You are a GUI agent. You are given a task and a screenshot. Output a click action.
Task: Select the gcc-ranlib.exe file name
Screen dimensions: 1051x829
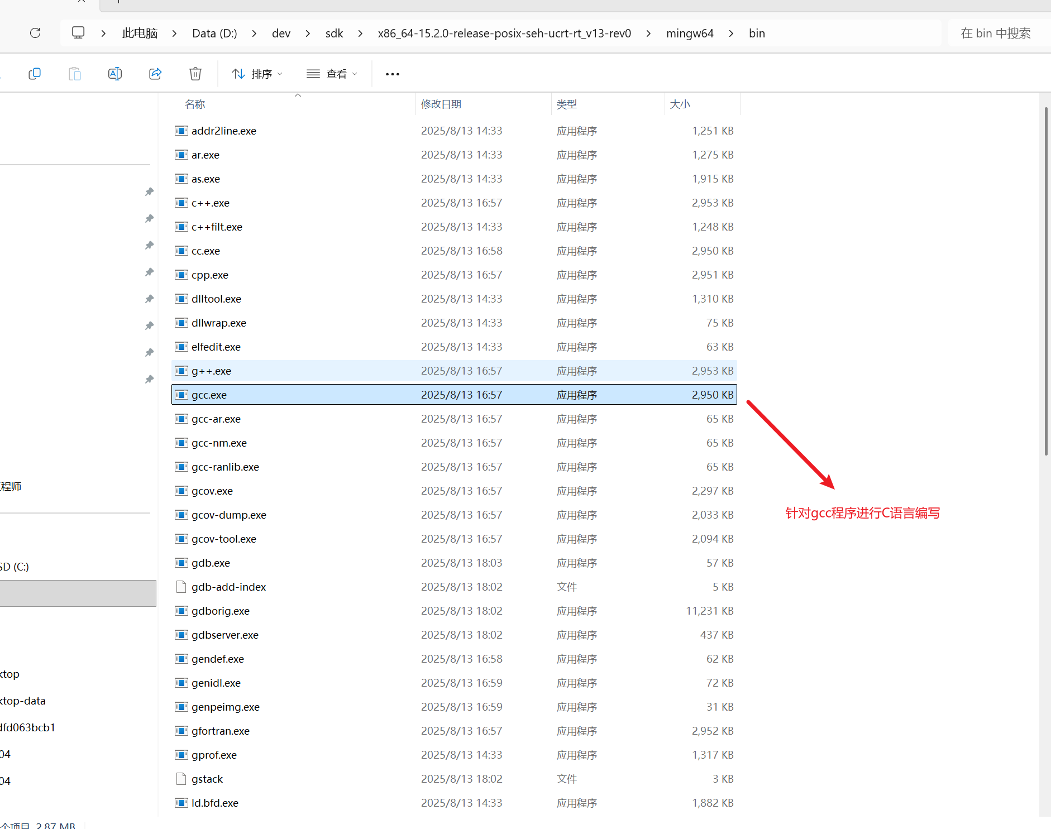click(x=225, y=467)
